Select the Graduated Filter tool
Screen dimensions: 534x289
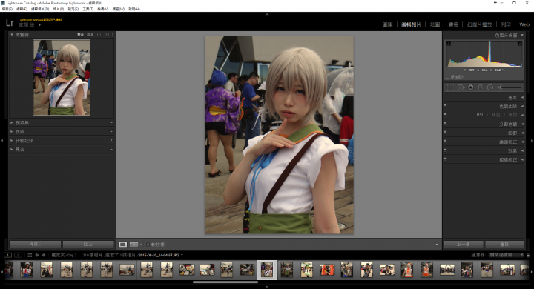pyautogui.click(x=481, y=87)
